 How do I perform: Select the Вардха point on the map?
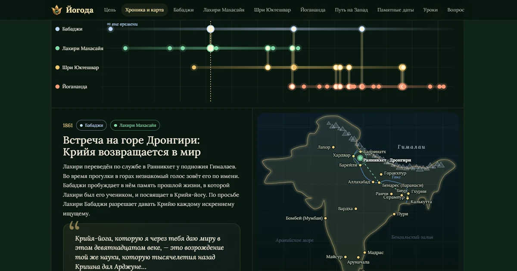[x=356, y=209]
